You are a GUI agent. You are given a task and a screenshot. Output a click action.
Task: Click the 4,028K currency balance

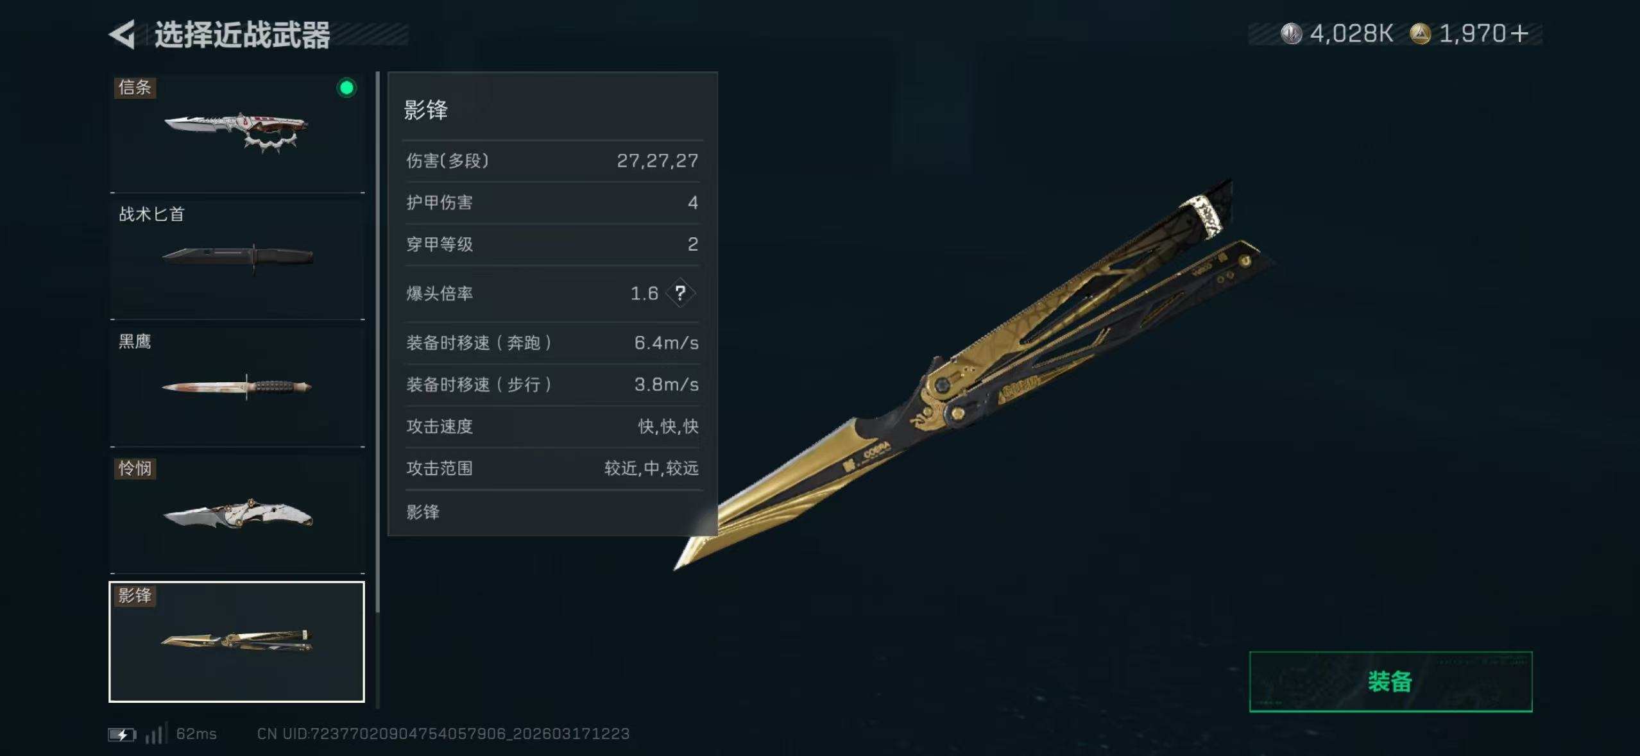coord(1351,34)
